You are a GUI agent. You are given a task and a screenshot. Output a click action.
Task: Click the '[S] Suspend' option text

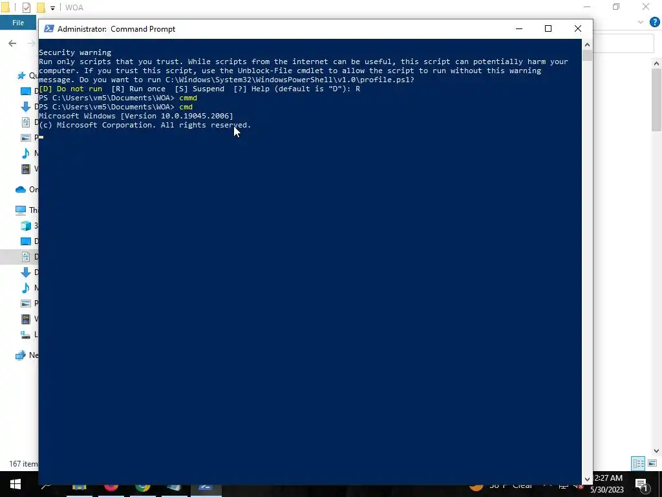(200, 89)
